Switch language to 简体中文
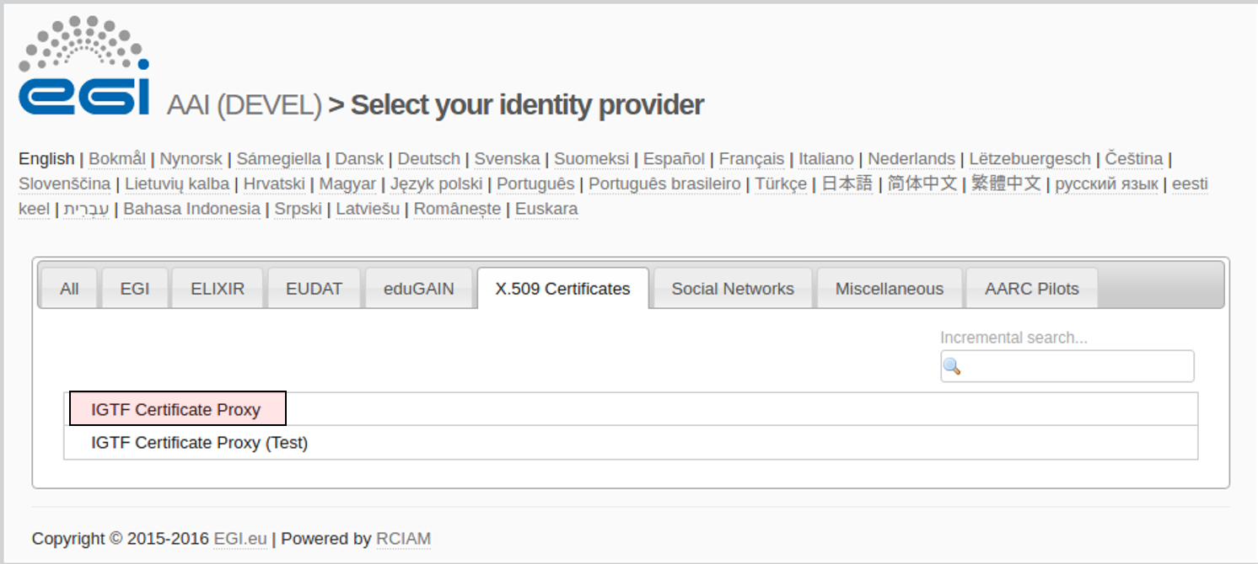The width and height of the screenshot is (1258, 564). (x=922, y=184)
